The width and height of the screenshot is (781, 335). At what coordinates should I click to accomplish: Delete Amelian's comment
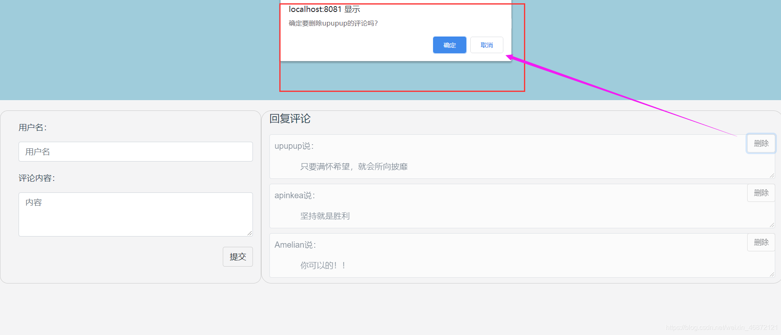(761, 242)
